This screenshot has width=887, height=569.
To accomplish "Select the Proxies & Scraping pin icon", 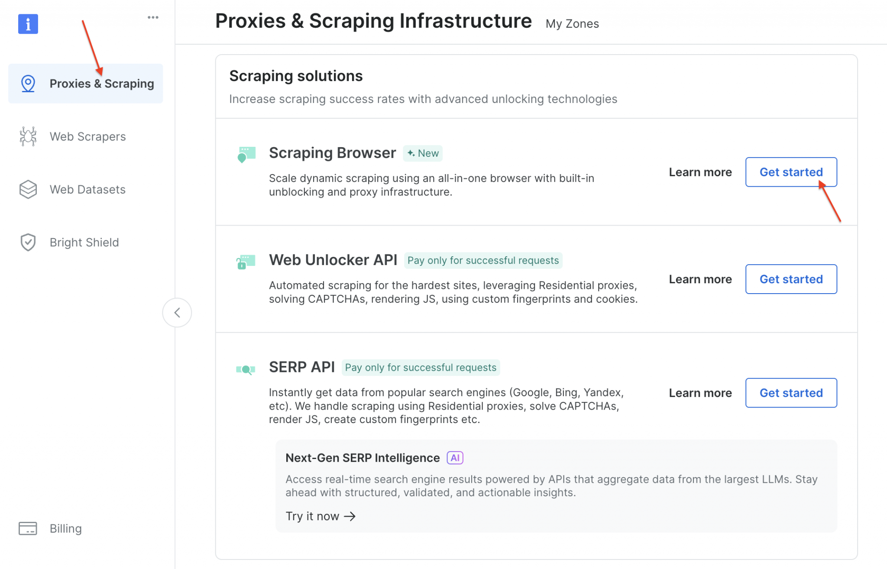I will pos(28,83).
